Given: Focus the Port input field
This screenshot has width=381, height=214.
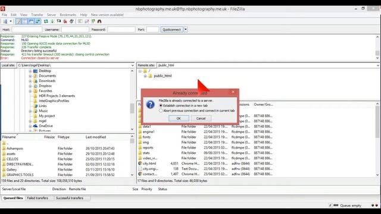Looking at the screenshot, I should point(152,30).
